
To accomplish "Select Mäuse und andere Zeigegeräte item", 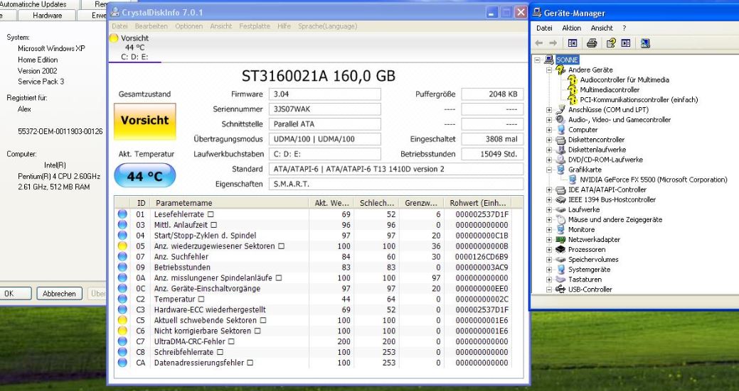I will pyautogui.click(x=615, y=219).
